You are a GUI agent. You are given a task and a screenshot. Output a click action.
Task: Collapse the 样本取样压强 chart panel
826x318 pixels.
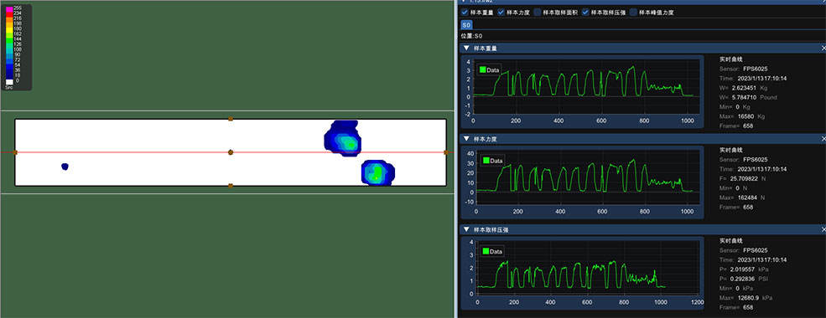point(466,230)
